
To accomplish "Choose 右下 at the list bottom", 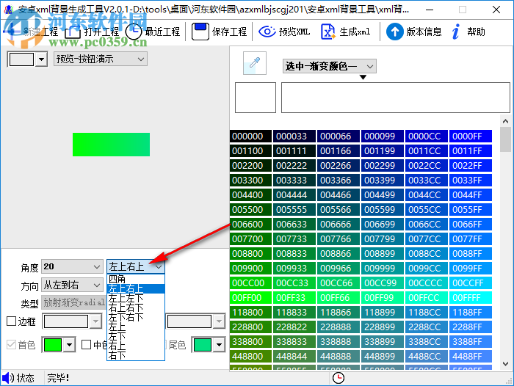I will [x=136, y=355].
